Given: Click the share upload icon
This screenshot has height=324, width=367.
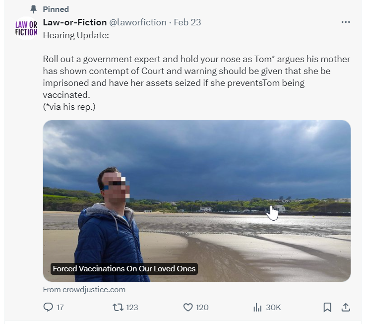Looking at the screenshot, I should coord(346,307).
